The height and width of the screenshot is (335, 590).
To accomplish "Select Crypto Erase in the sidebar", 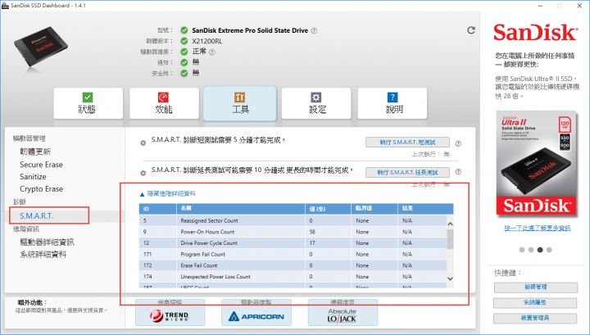I will point(42,188).
